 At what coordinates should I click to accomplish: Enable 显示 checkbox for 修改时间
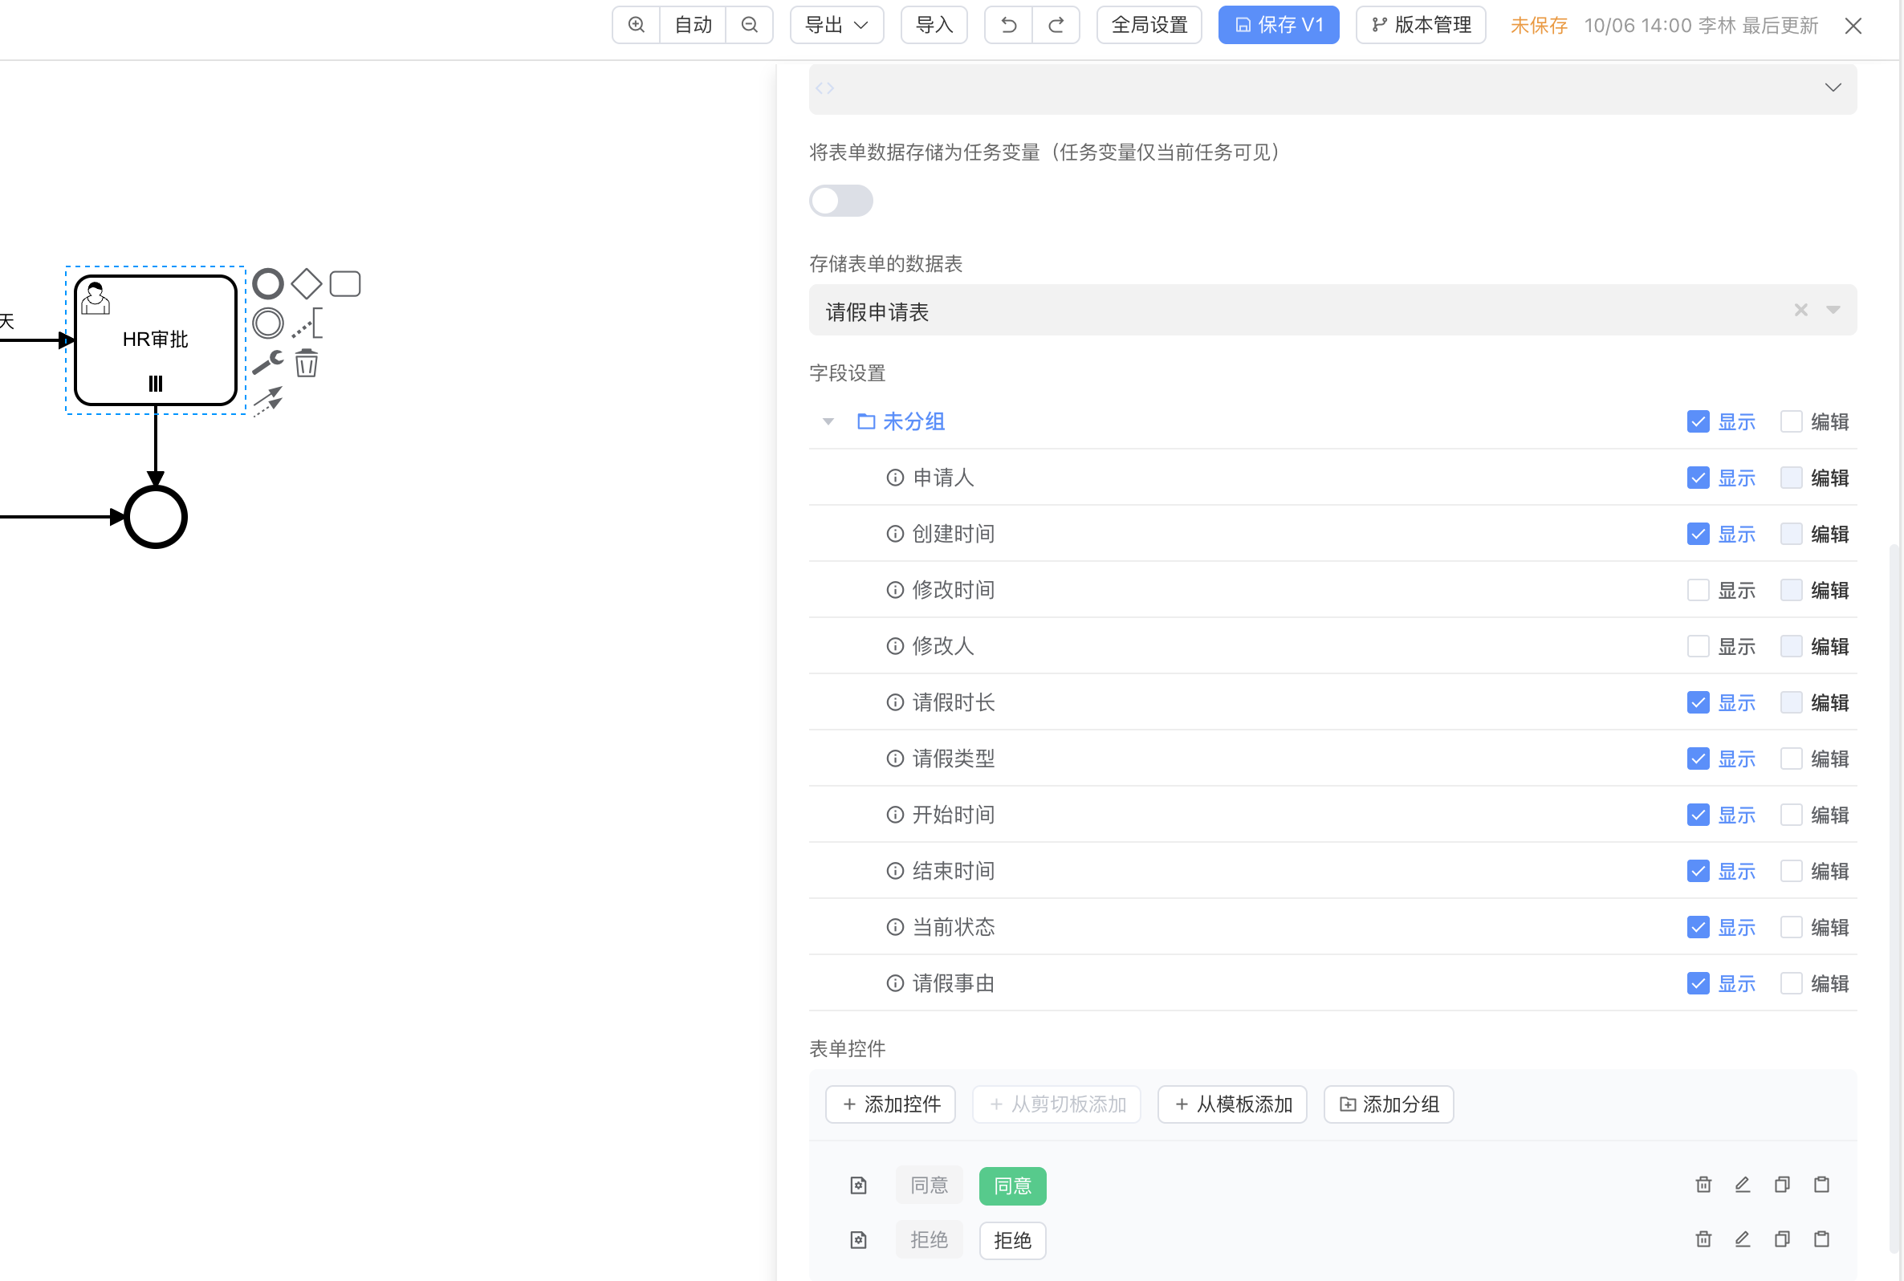point(1698,590)
